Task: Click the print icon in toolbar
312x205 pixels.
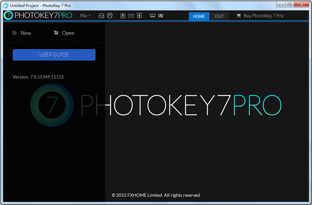Action: point(110,16)
